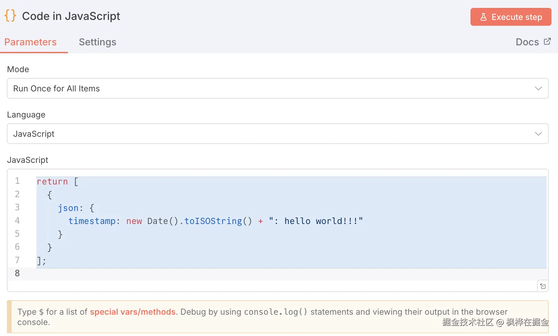Screen dimensions: 558x336
Task: Open the full-screen code editor icon
Action: 543,286
